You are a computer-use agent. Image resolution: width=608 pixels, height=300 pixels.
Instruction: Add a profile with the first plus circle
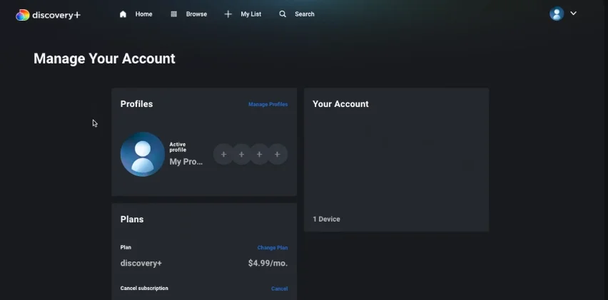click(x=223, y=155)
